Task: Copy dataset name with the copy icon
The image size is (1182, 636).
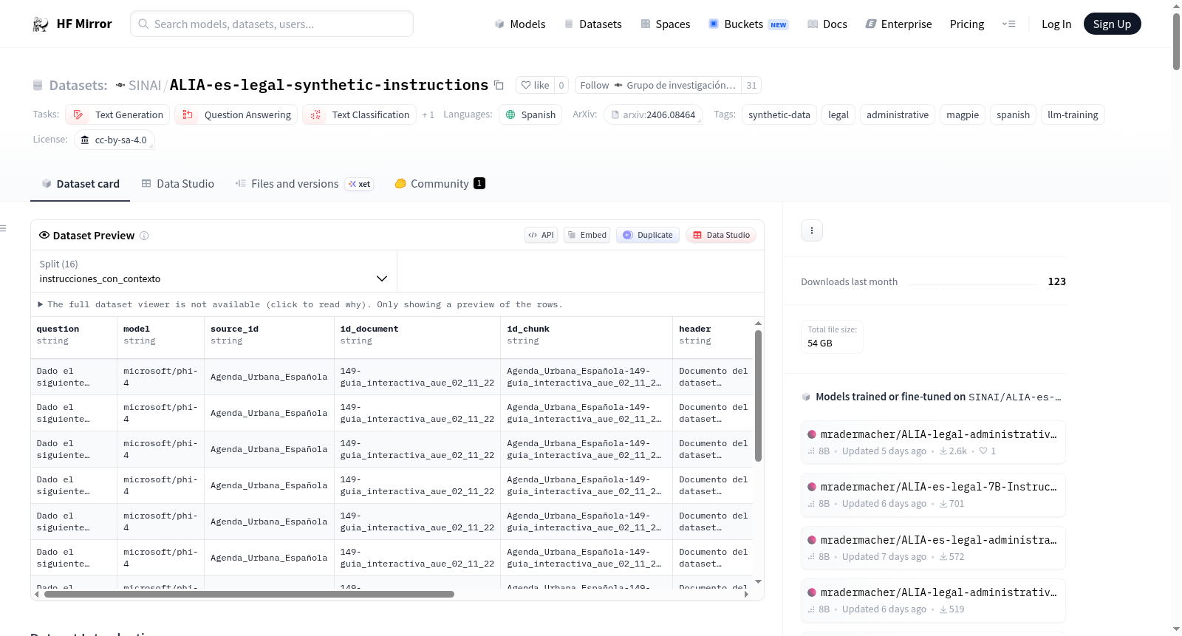Action: 499,85
